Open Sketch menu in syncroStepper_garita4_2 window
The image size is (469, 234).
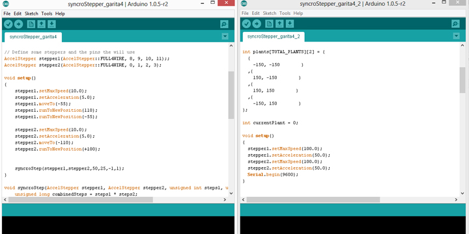point(270,13)
